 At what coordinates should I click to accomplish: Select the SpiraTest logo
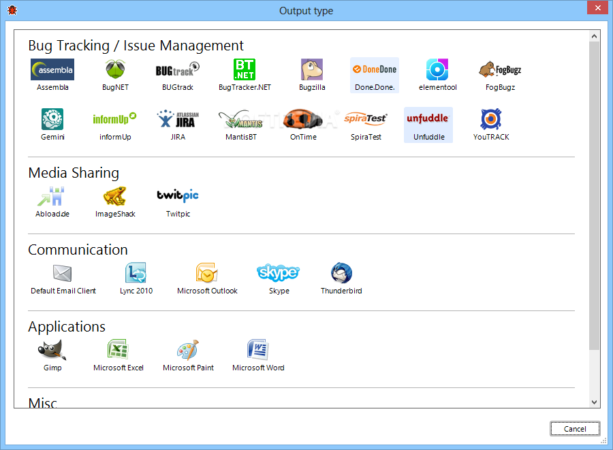366,118
